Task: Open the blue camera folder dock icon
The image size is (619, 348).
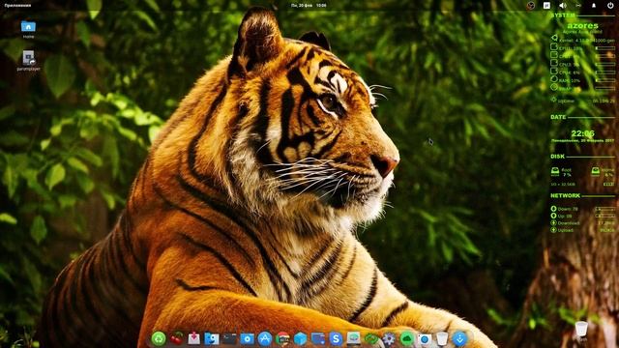Action: (x=248, y=338)
